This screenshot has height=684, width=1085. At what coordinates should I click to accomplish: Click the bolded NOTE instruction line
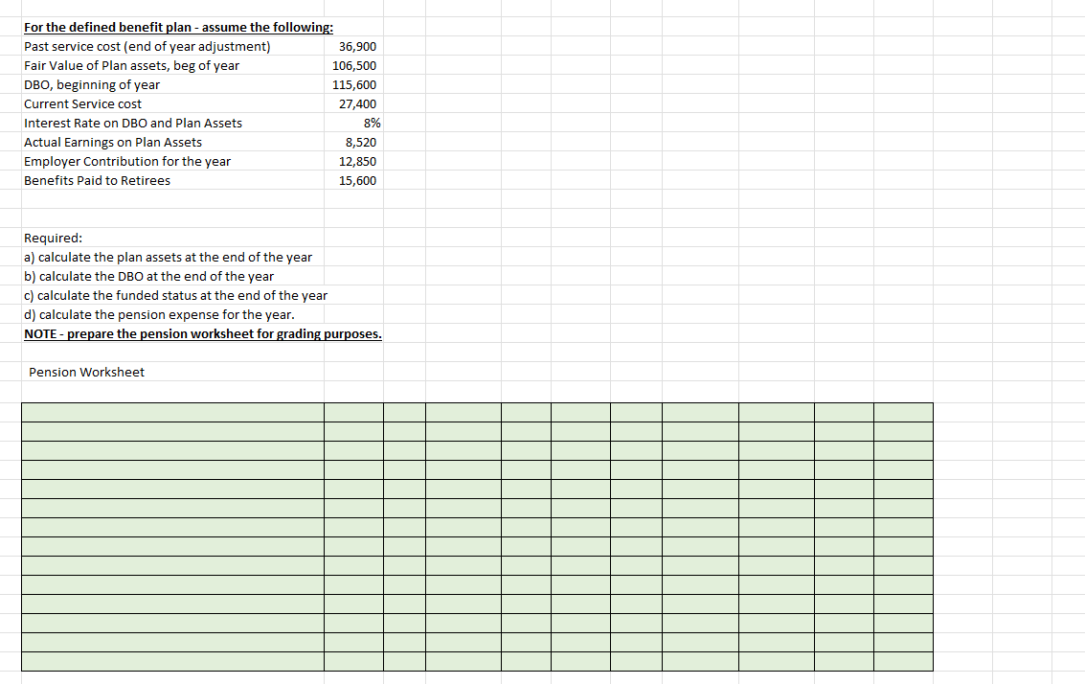[x=203, y=333]
